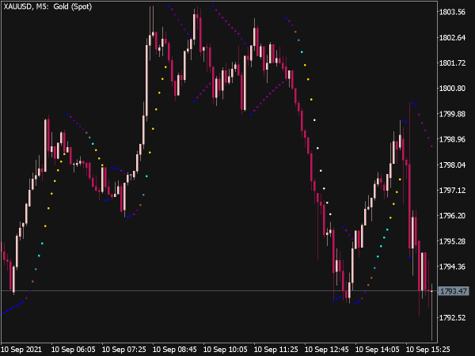The image size is (475, 356).
Task: Click price axis label 1795.28
Action: click(x=452, y=241)
